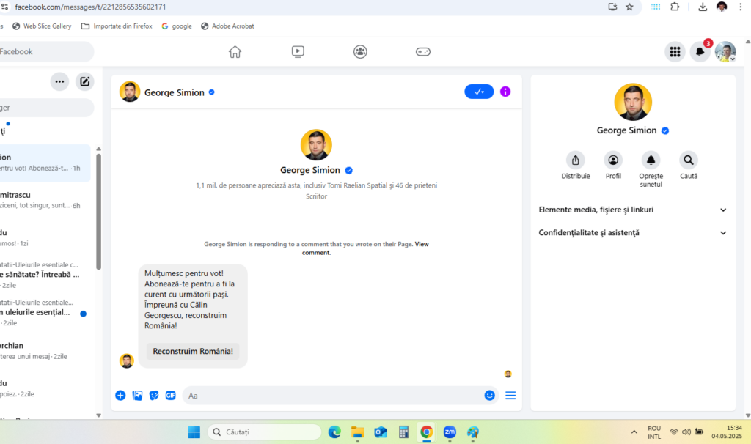This screenshot has height=444, width=751.
Task: Click the Reconstruim România! button
Action: [193, 351]
